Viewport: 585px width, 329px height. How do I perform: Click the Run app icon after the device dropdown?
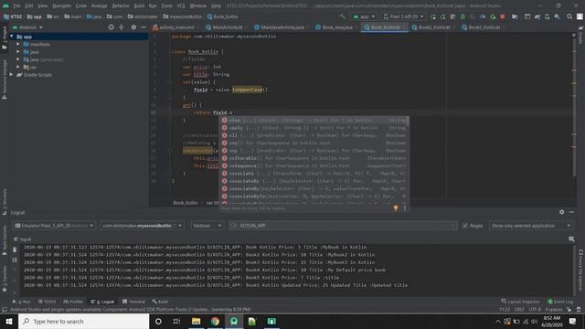tap(432, 16)
